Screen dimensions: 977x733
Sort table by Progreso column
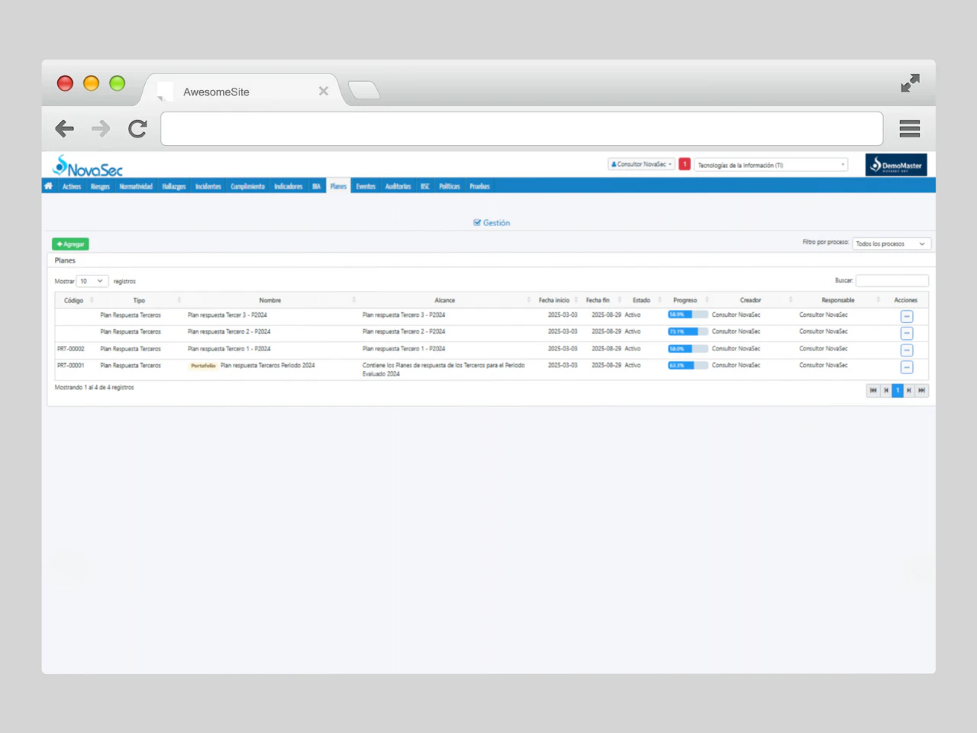click(685, 300)
